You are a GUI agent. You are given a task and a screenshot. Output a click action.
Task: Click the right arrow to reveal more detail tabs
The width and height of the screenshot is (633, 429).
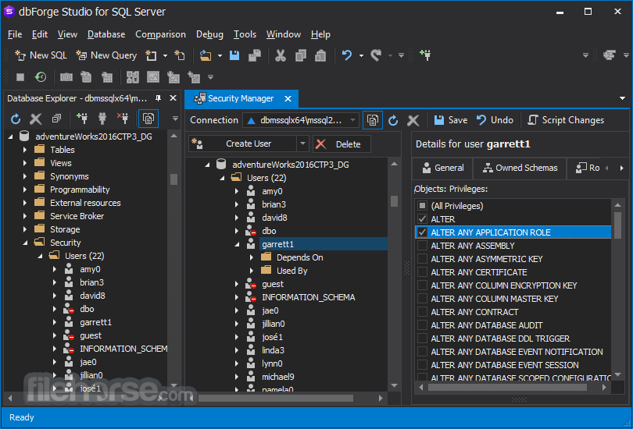point(622,168)
